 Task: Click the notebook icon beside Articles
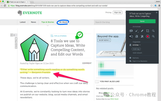130,45
